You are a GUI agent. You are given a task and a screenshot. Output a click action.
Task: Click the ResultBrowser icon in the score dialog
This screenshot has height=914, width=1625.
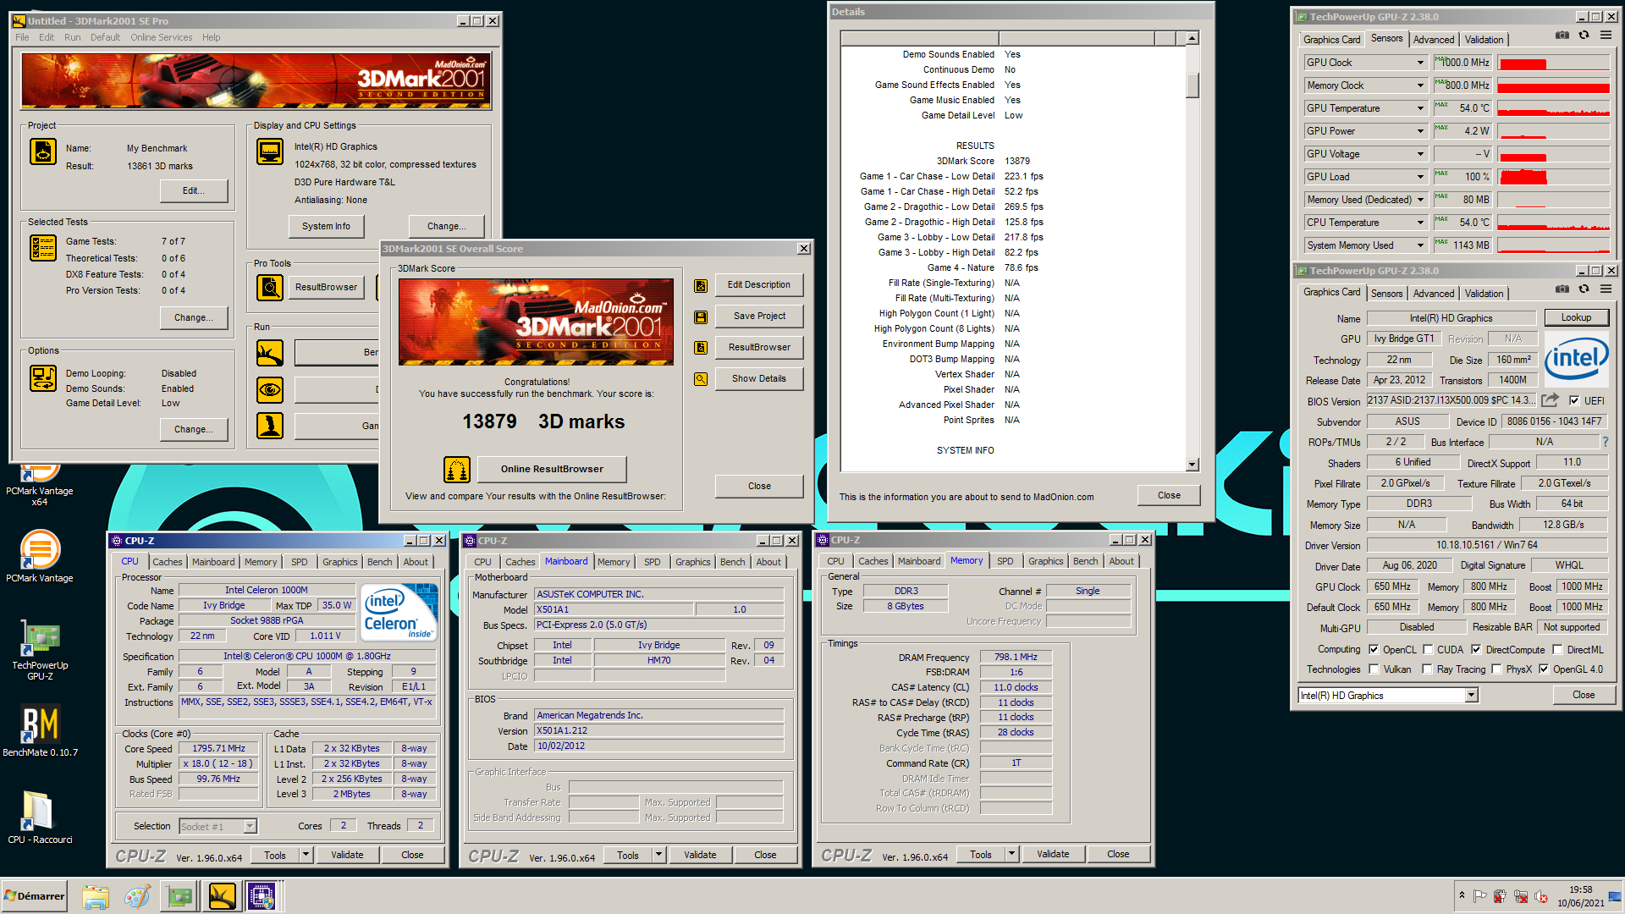[701, 348]
